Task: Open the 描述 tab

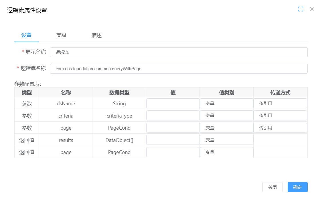Action: click(96, 35)
